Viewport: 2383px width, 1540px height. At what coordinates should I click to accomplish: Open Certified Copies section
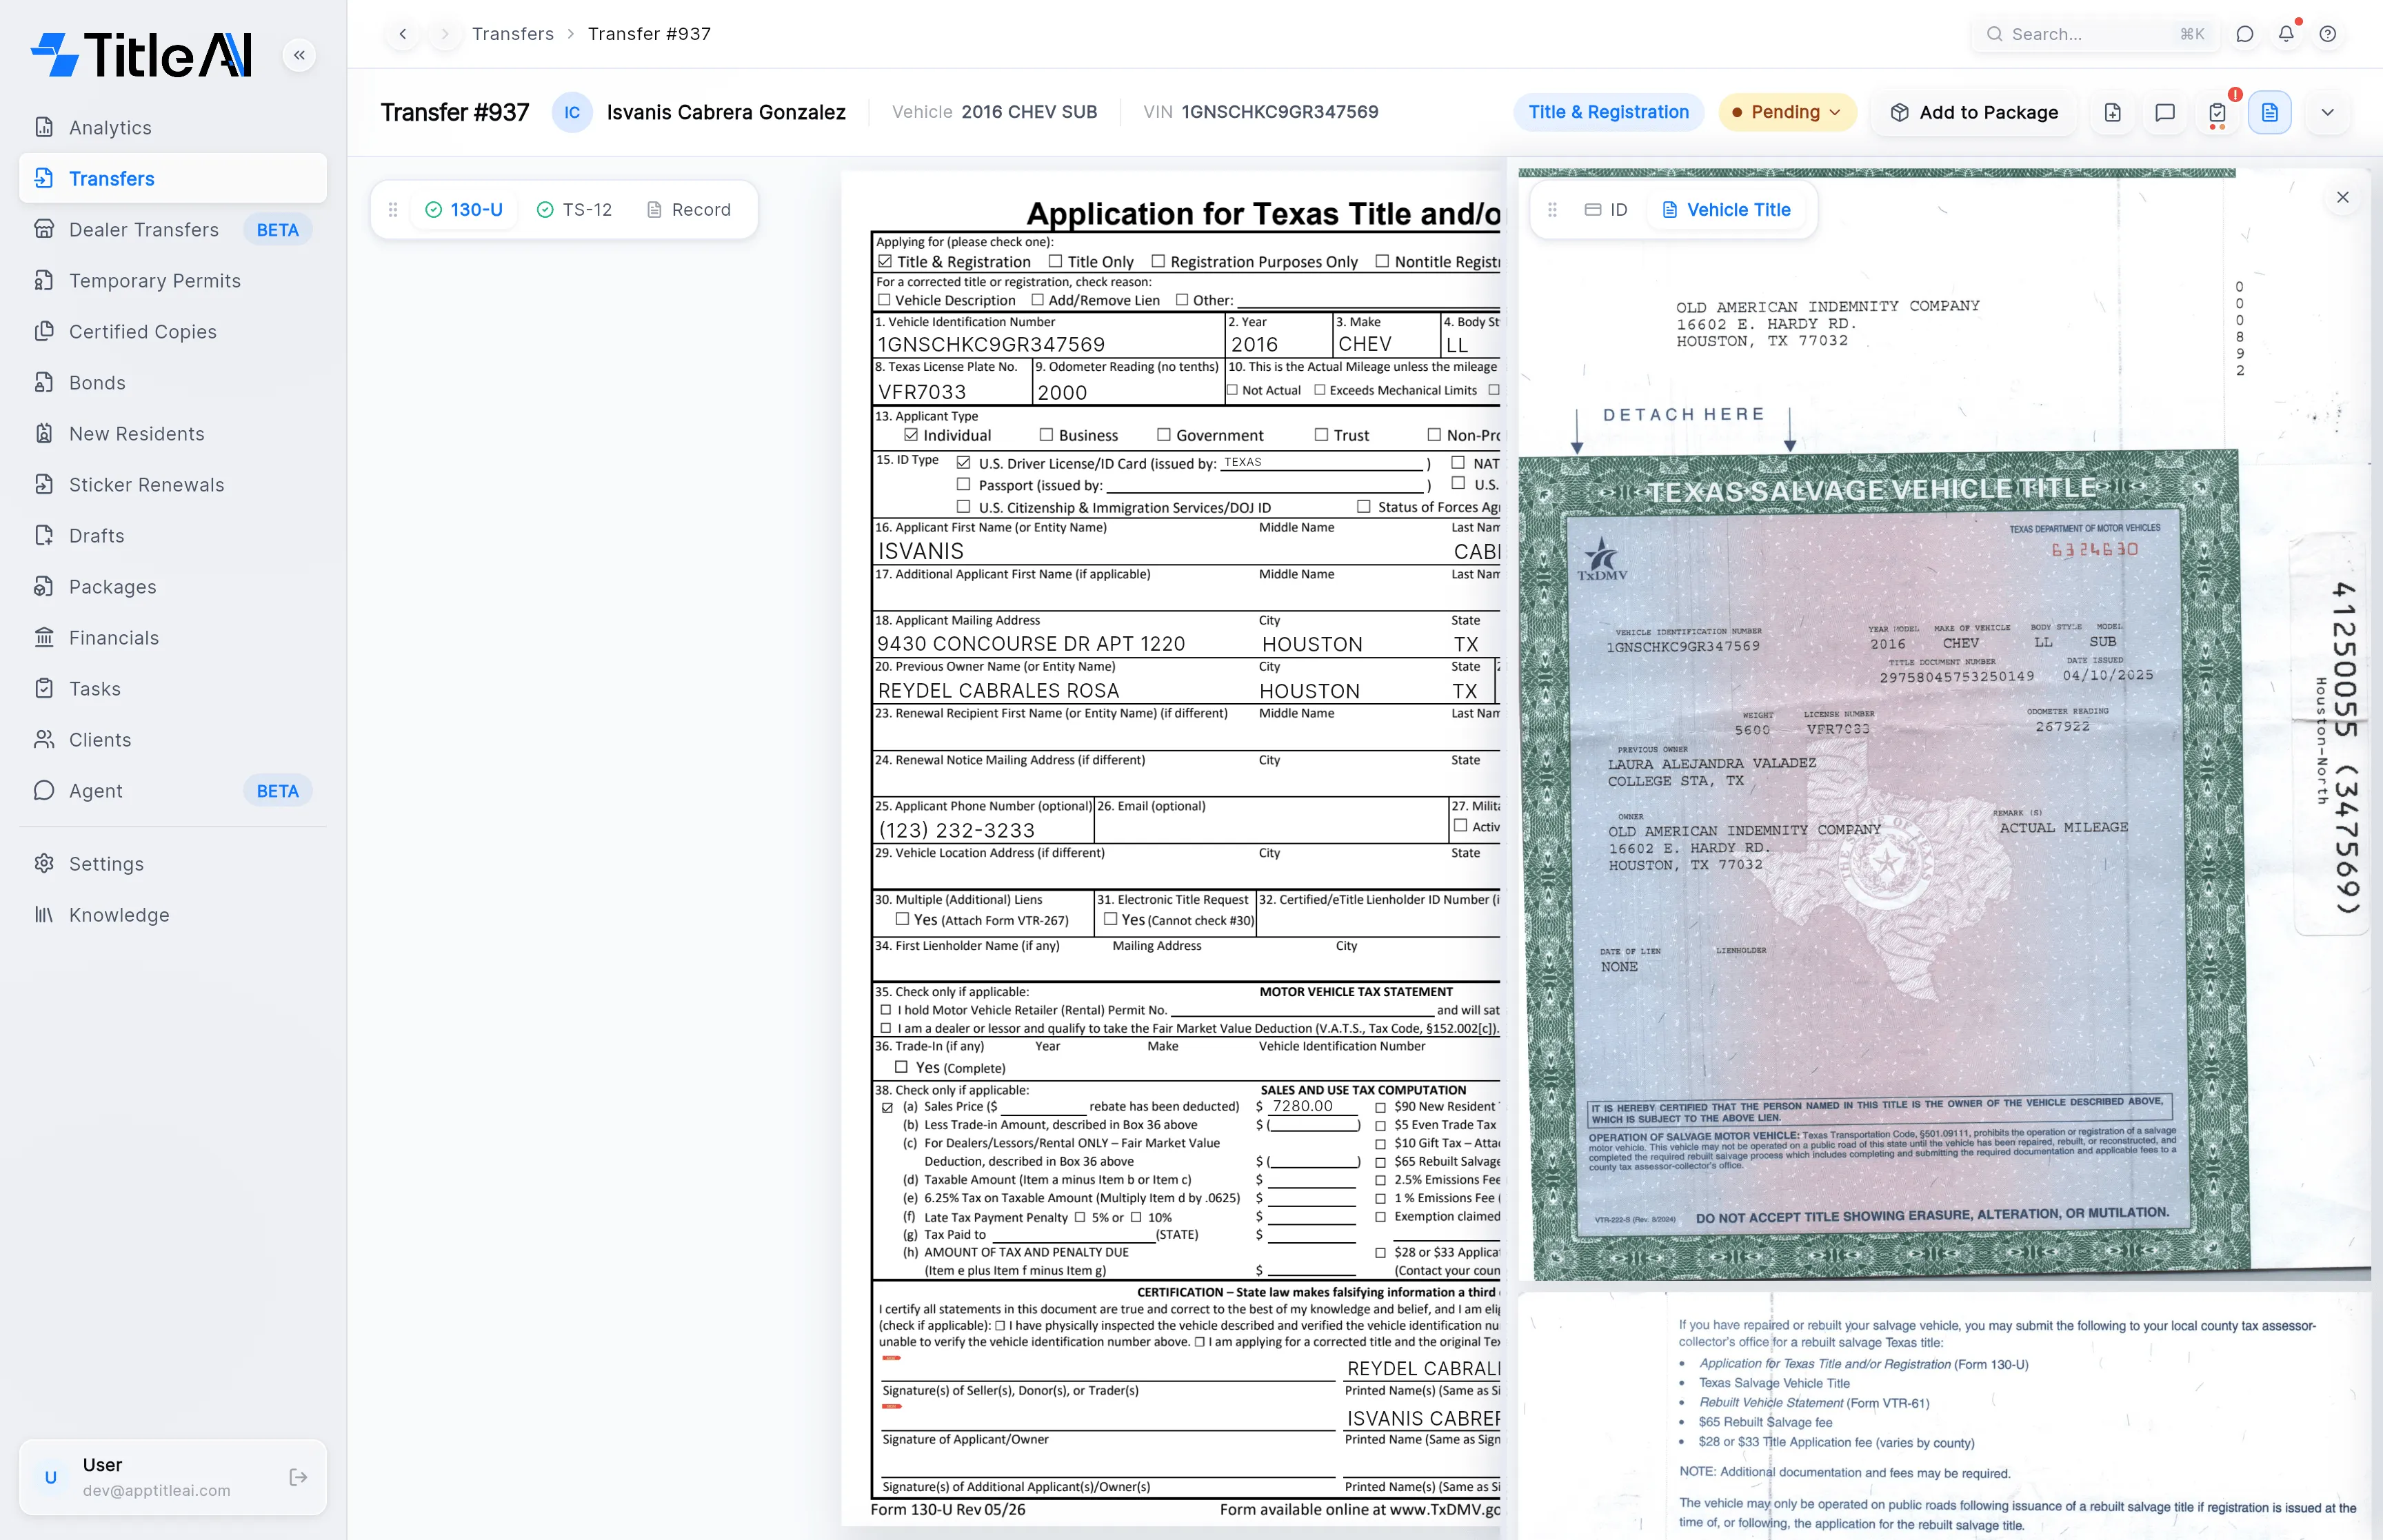pyautogui.click(x=172, y=331)
